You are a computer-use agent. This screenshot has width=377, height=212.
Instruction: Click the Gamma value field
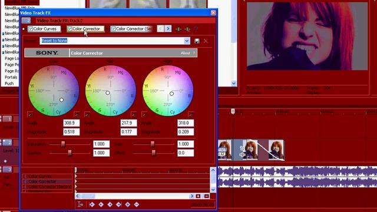tap(101, 153)
